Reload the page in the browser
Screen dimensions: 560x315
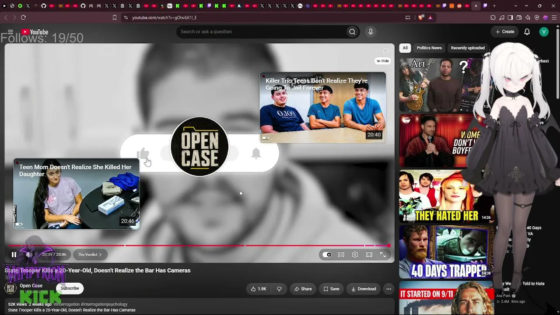click(23, 17)
